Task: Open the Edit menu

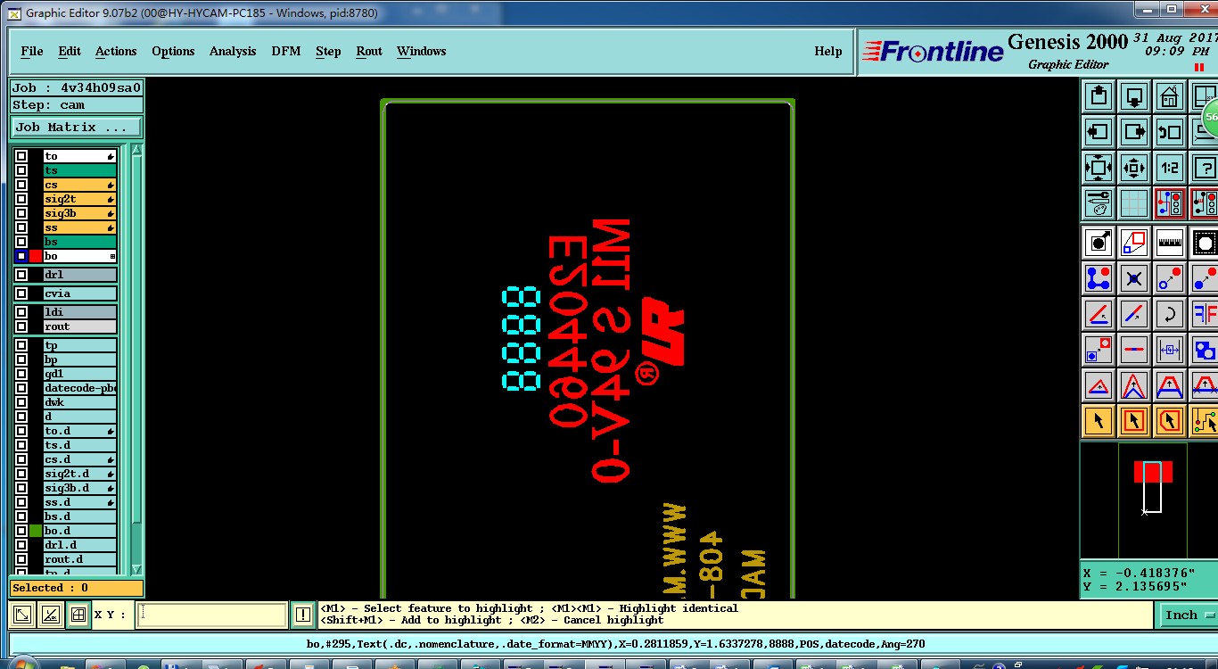Action: pyautogui.click(x=70, y=51)
